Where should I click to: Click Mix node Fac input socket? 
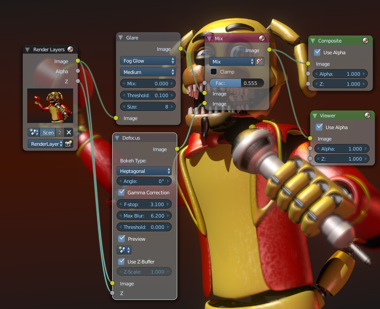click(205, 83)
